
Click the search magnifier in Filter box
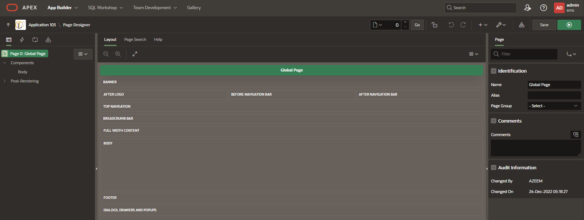(496, 54)
